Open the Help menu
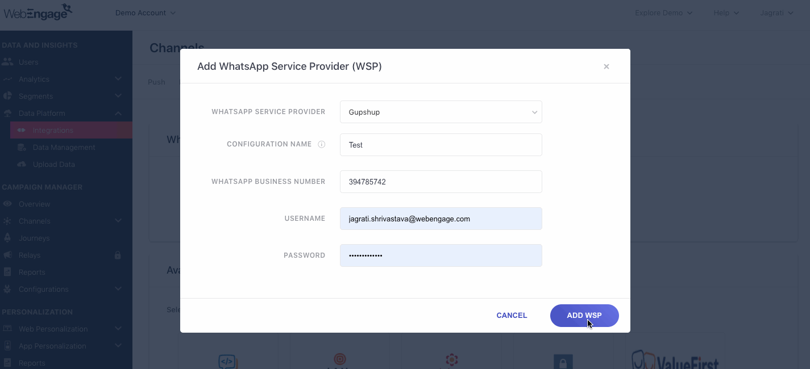810x369 pixels. tap(726, 12)
